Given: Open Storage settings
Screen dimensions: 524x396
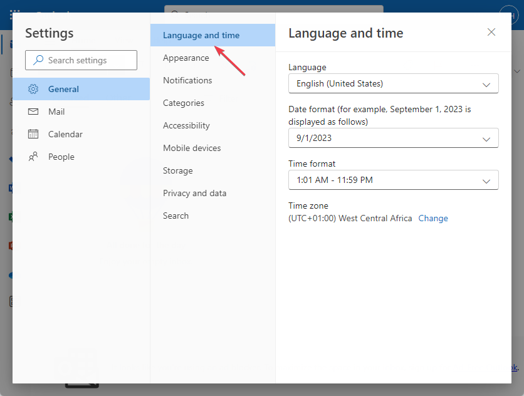Looking at the screenshot, I should pos(178,170).
